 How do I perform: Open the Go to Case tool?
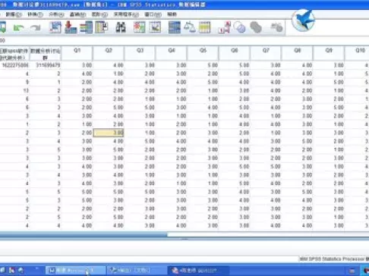(x=55, y=27)
